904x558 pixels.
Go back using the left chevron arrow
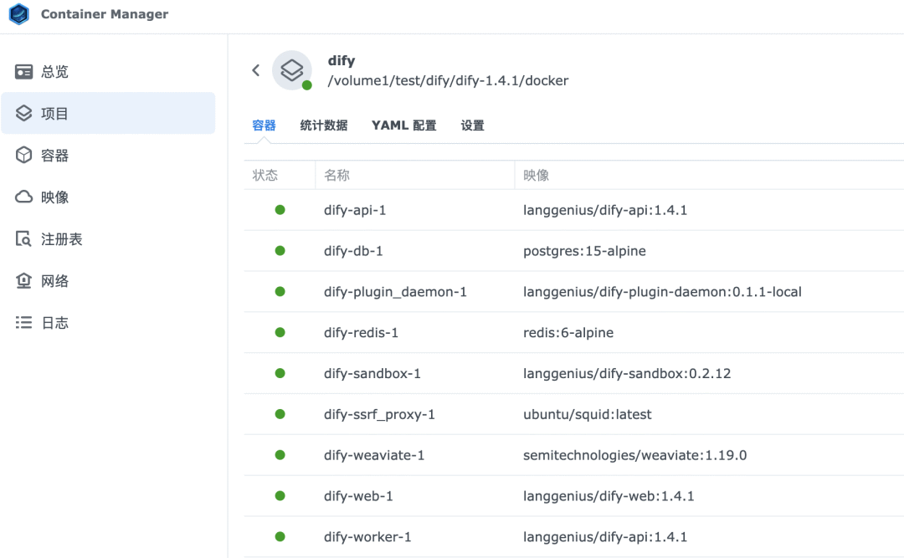point(256,70)
